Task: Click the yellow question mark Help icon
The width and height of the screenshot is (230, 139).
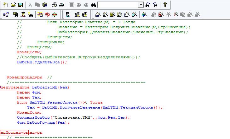Action: tap(165, 5)
